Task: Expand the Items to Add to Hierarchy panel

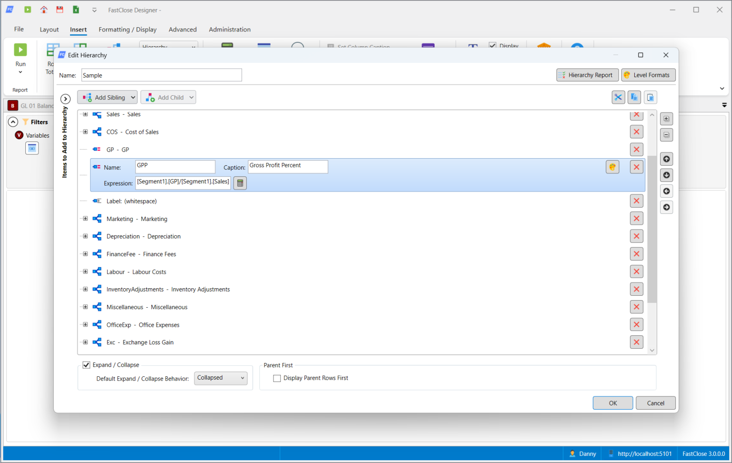Action: tap(65, 99)
